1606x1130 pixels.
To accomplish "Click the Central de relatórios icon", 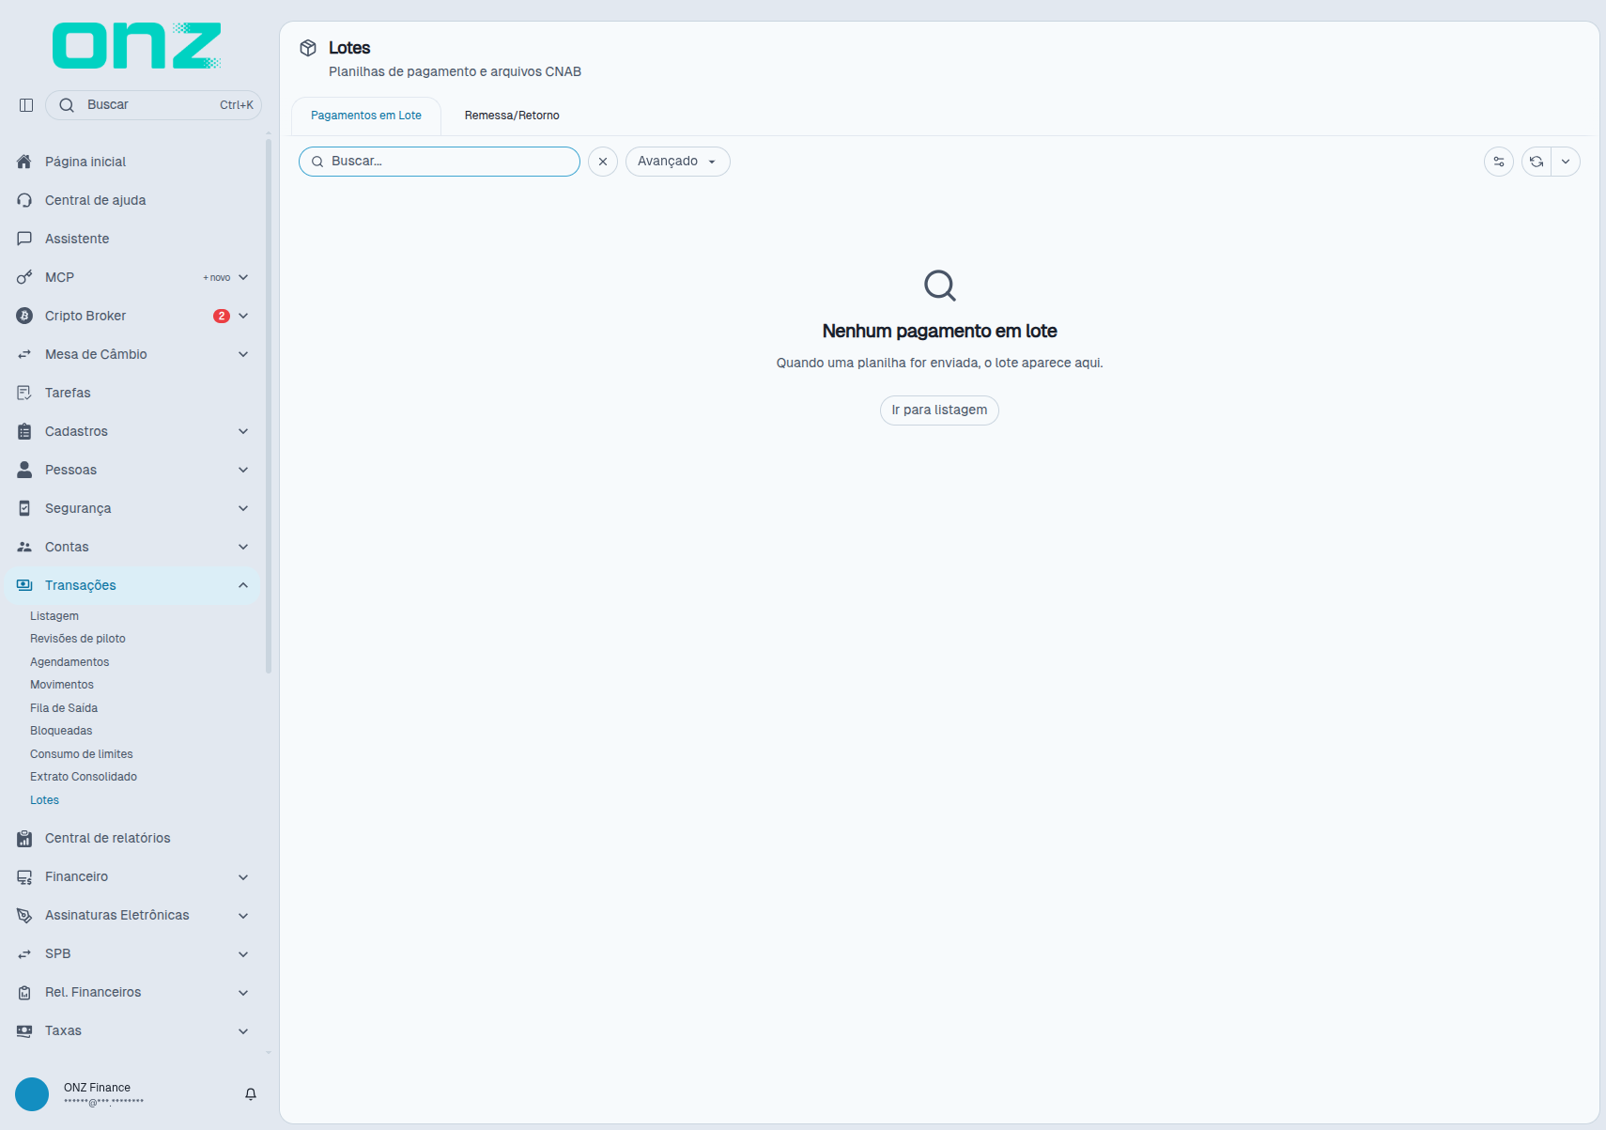I will point(24,838).
